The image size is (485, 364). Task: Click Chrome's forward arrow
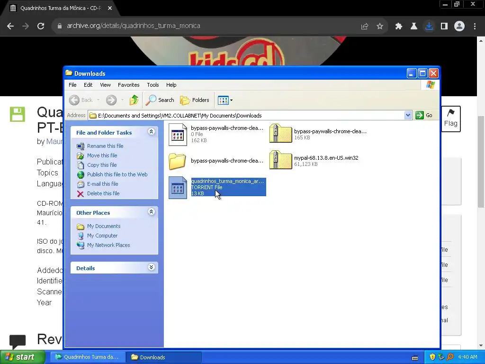(26, 26)
